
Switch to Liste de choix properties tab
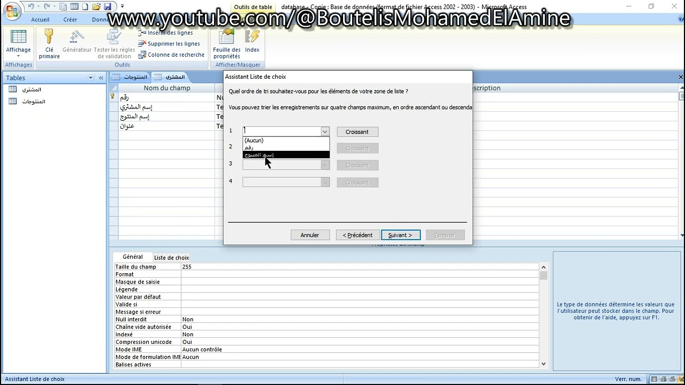171,257
